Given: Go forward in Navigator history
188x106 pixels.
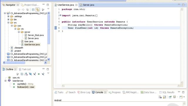Looking at the screenshot, I should click(23, 9).
